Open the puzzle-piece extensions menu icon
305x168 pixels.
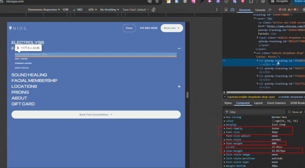click(251, 1)
